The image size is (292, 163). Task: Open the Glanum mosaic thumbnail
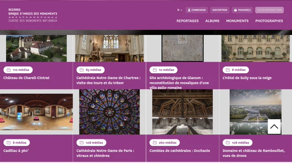(x=182, y=48)
